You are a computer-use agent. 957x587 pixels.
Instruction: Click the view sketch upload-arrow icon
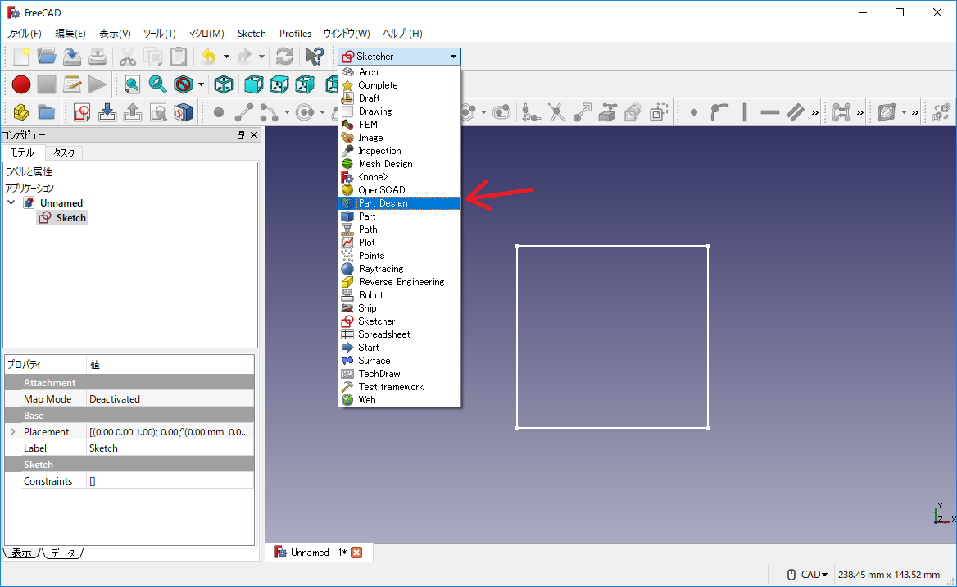[x=133, y=112]
